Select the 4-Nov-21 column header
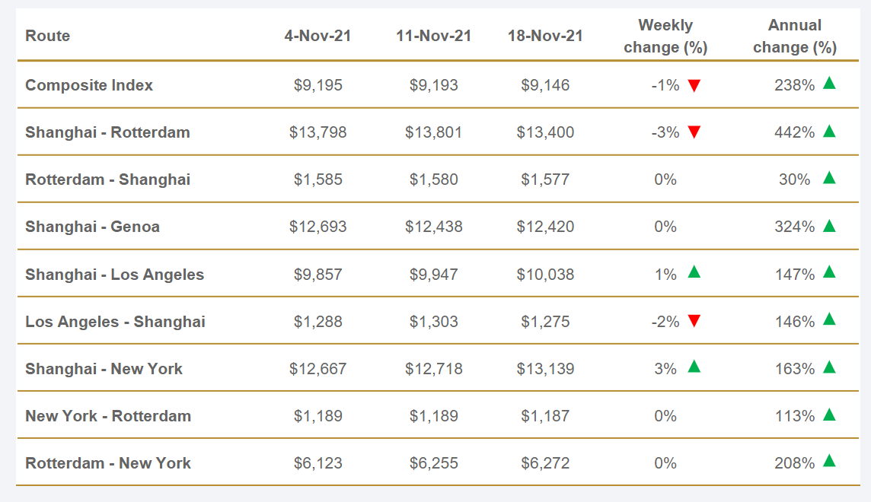This screenshot has height=502, width=871. click(317, 36)
